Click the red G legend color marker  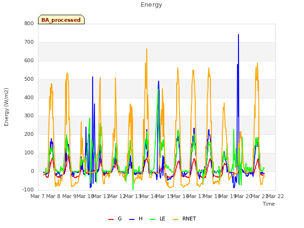[111, 219]
